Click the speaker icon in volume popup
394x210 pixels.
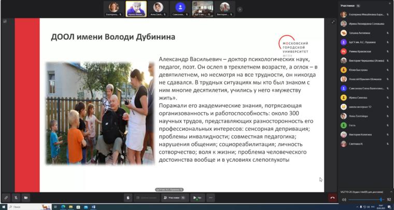pos(343,199)
